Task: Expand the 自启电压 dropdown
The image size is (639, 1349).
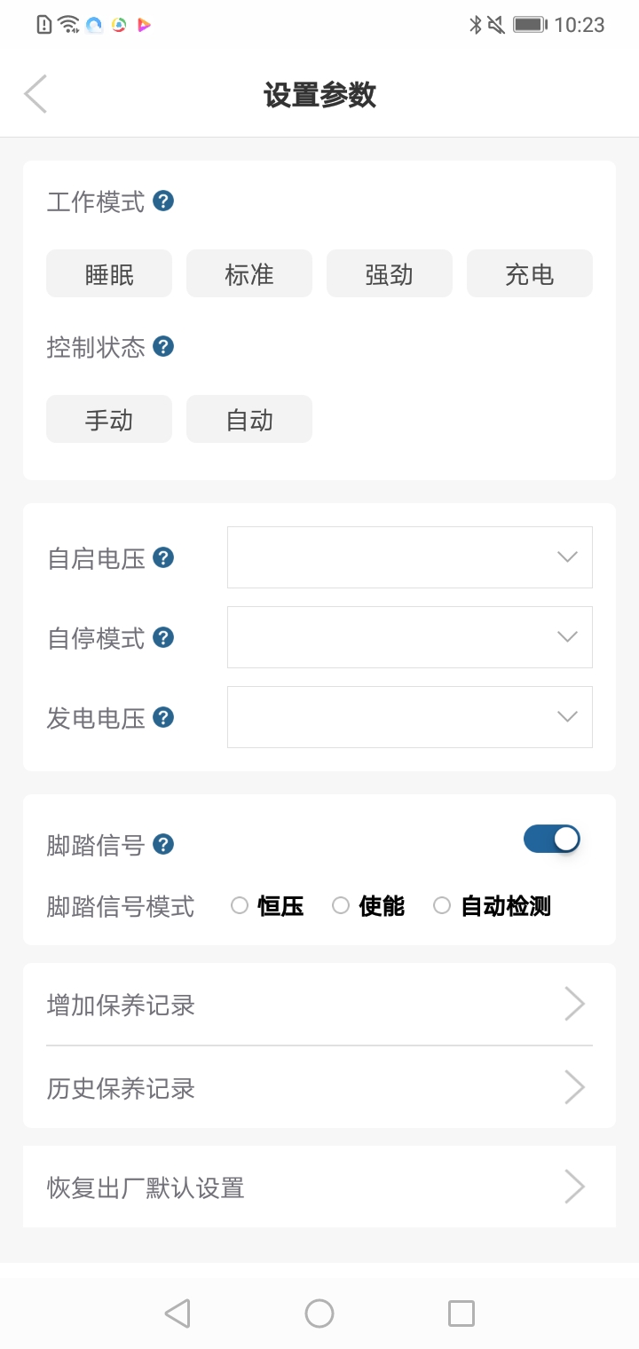Action: (x=409, y=557)
